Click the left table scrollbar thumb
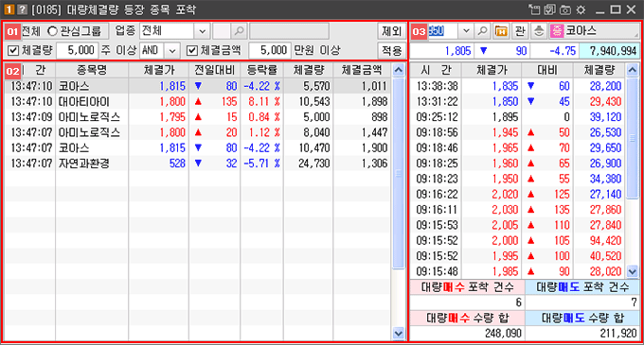 tap(399, 173)
